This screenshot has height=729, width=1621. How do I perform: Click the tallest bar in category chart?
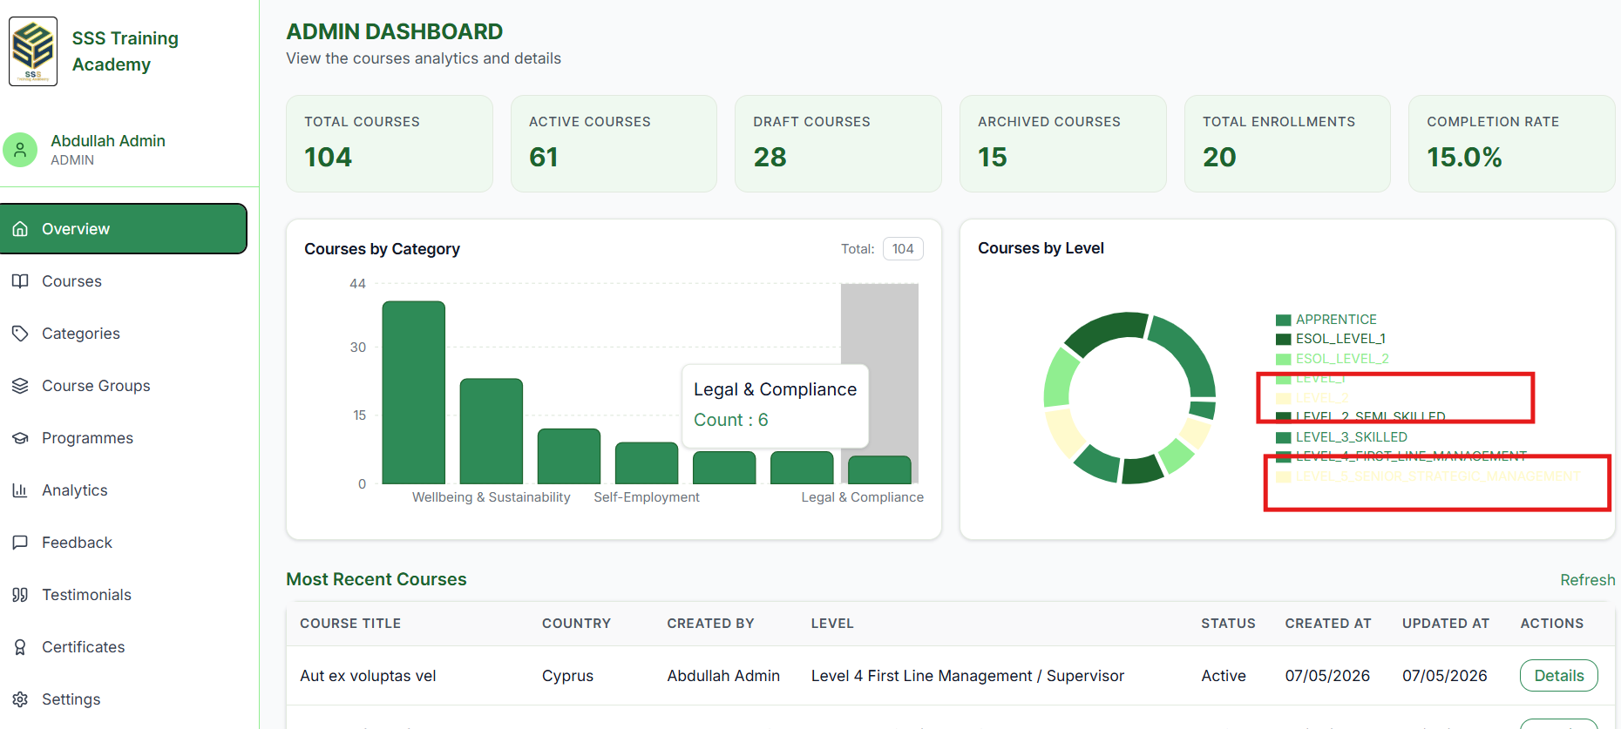pos(414,392)
